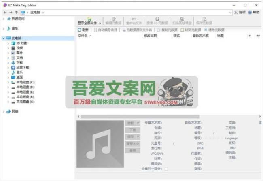Viewport: 263px width, 181px height.
Task: Go forward with the right navigation arrow
Action: [x=11, y=12]
